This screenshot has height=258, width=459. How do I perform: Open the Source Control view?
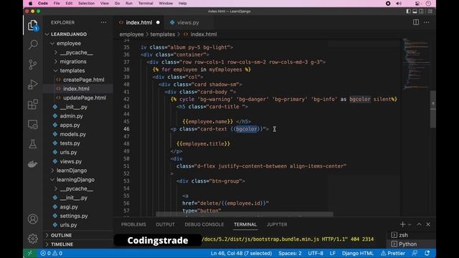click(x=33, y=64)
